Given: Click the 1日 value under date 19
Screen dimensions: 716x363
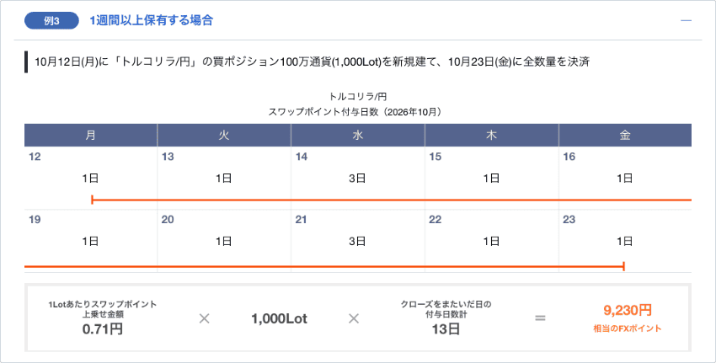Looking at the screenshot, I should 90,241.
